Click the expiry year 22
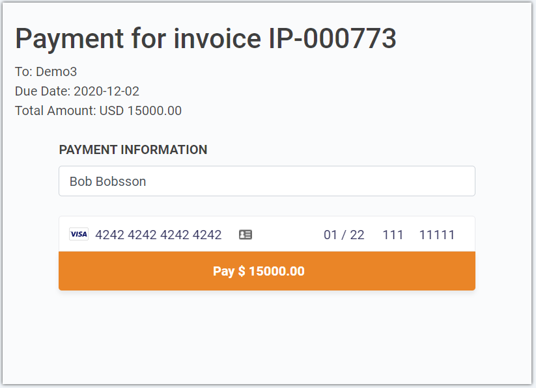The height and width of the screenshot is (388, 536). pos(357,235)
